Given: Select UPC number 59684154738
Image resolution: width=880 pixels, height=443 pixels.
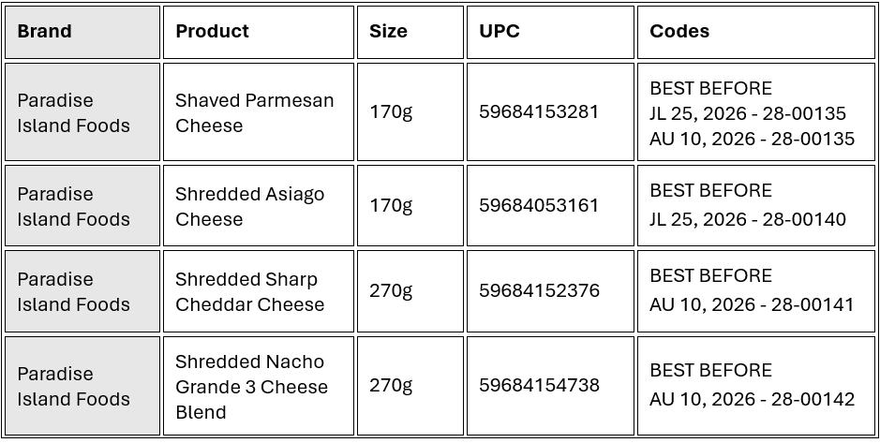Looking at the screenshot, I should 539,386.
